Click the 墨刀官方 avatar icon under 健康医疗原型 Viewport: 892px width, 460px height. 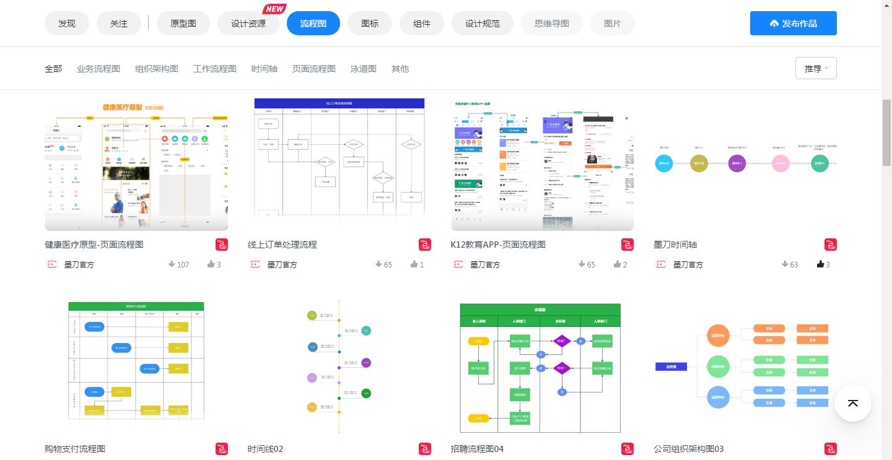point(52,264)
